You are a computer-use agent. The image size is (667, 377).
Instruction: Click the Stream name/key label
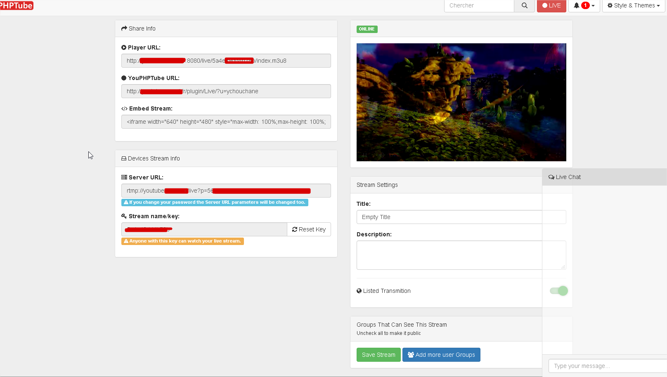(150, 216)
